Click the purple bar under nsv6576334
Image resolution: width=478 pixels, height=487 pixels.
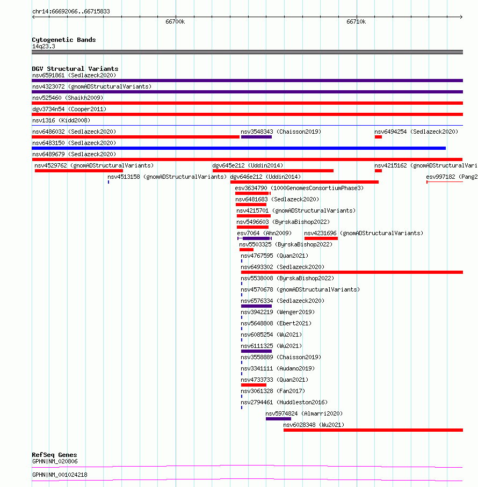tap(256, 306)
